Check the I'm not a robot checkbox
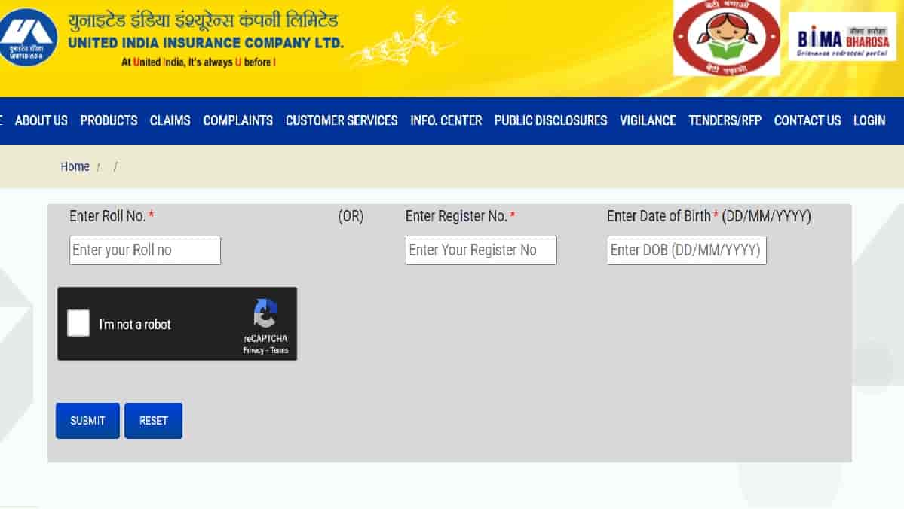This screenshot has height=509, width=904. point(78,324)
